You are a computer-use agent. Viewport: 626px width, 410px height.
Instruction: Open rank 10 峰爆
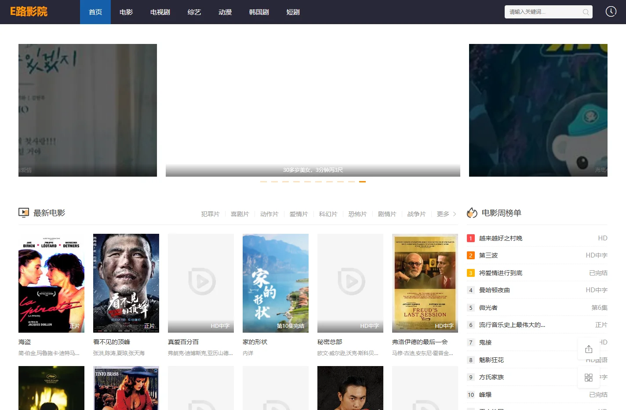[485, 395]
